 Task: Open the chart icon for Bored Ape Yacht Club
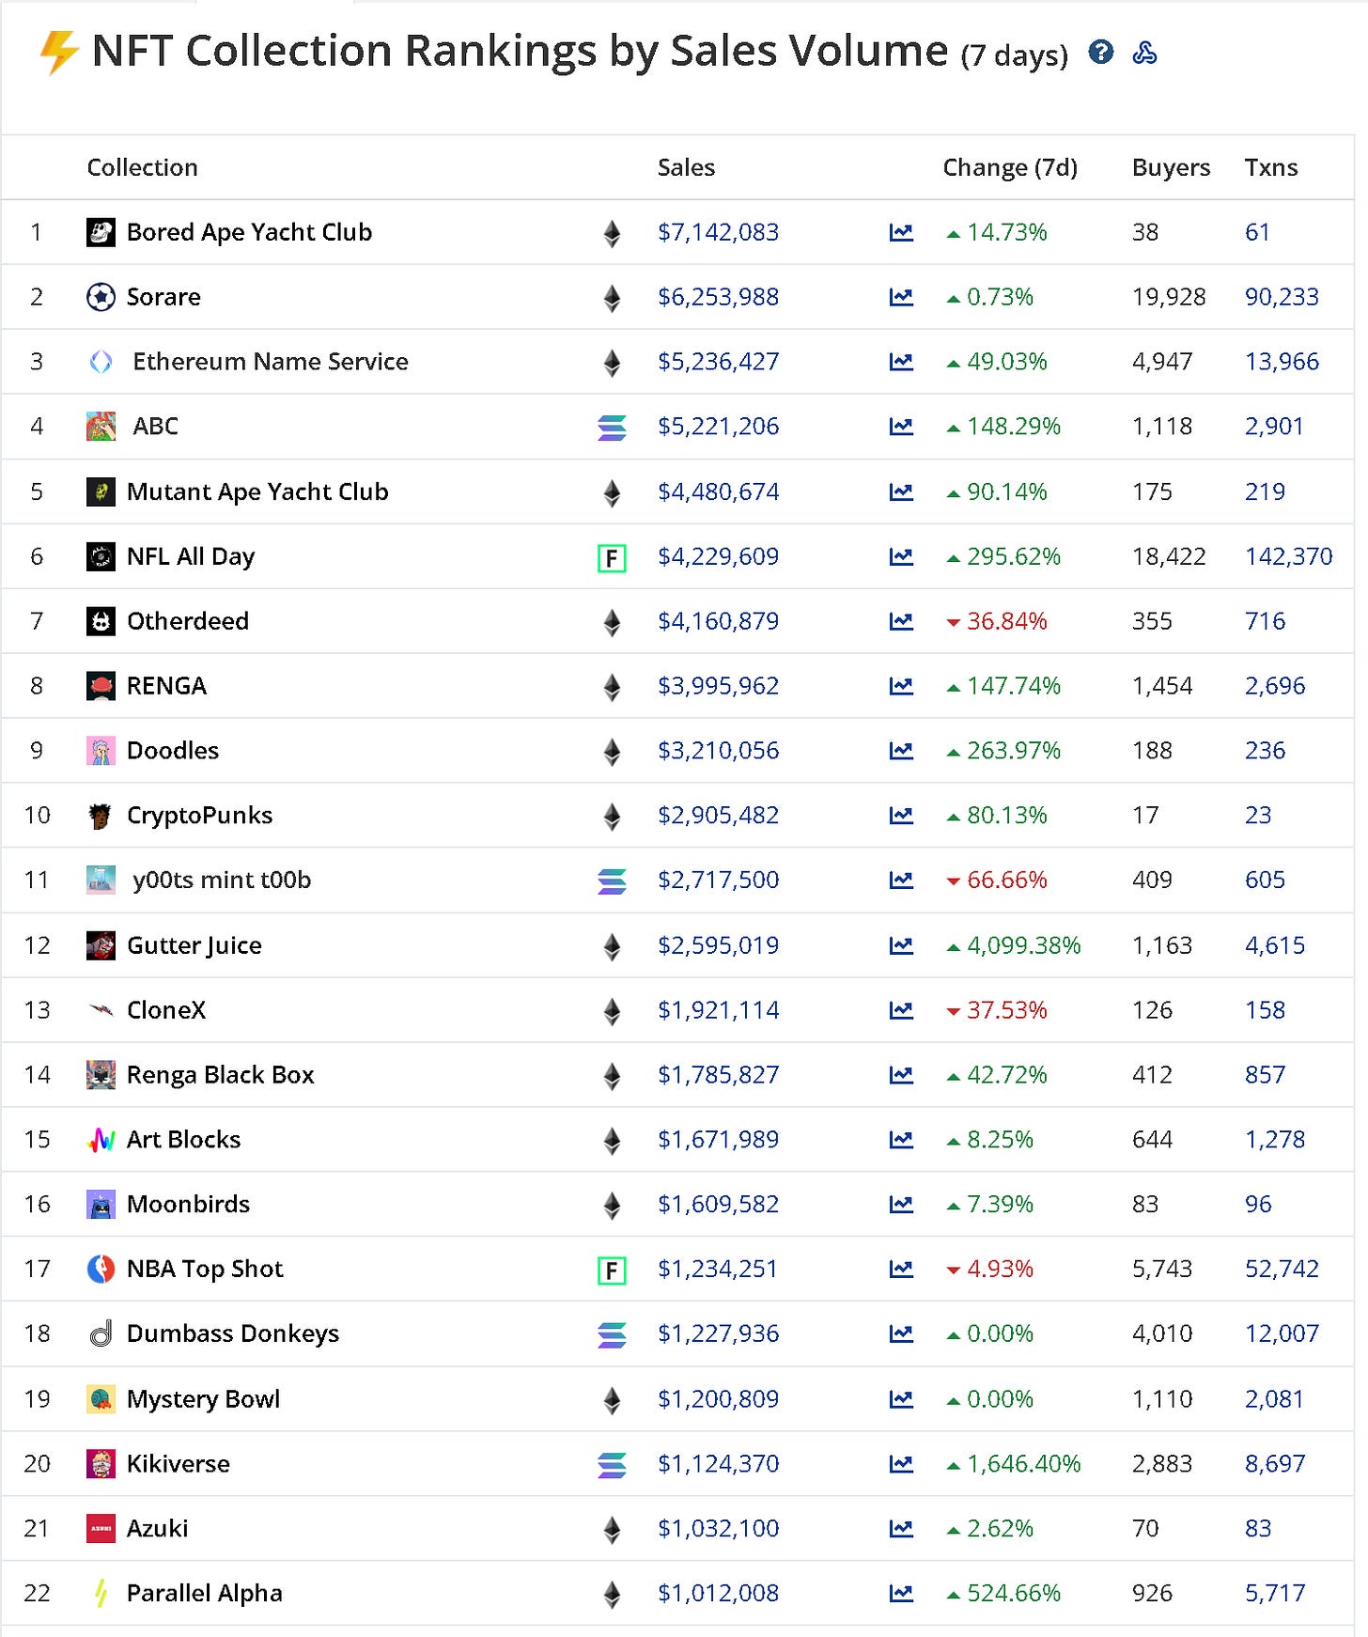(x=901, y=232)
